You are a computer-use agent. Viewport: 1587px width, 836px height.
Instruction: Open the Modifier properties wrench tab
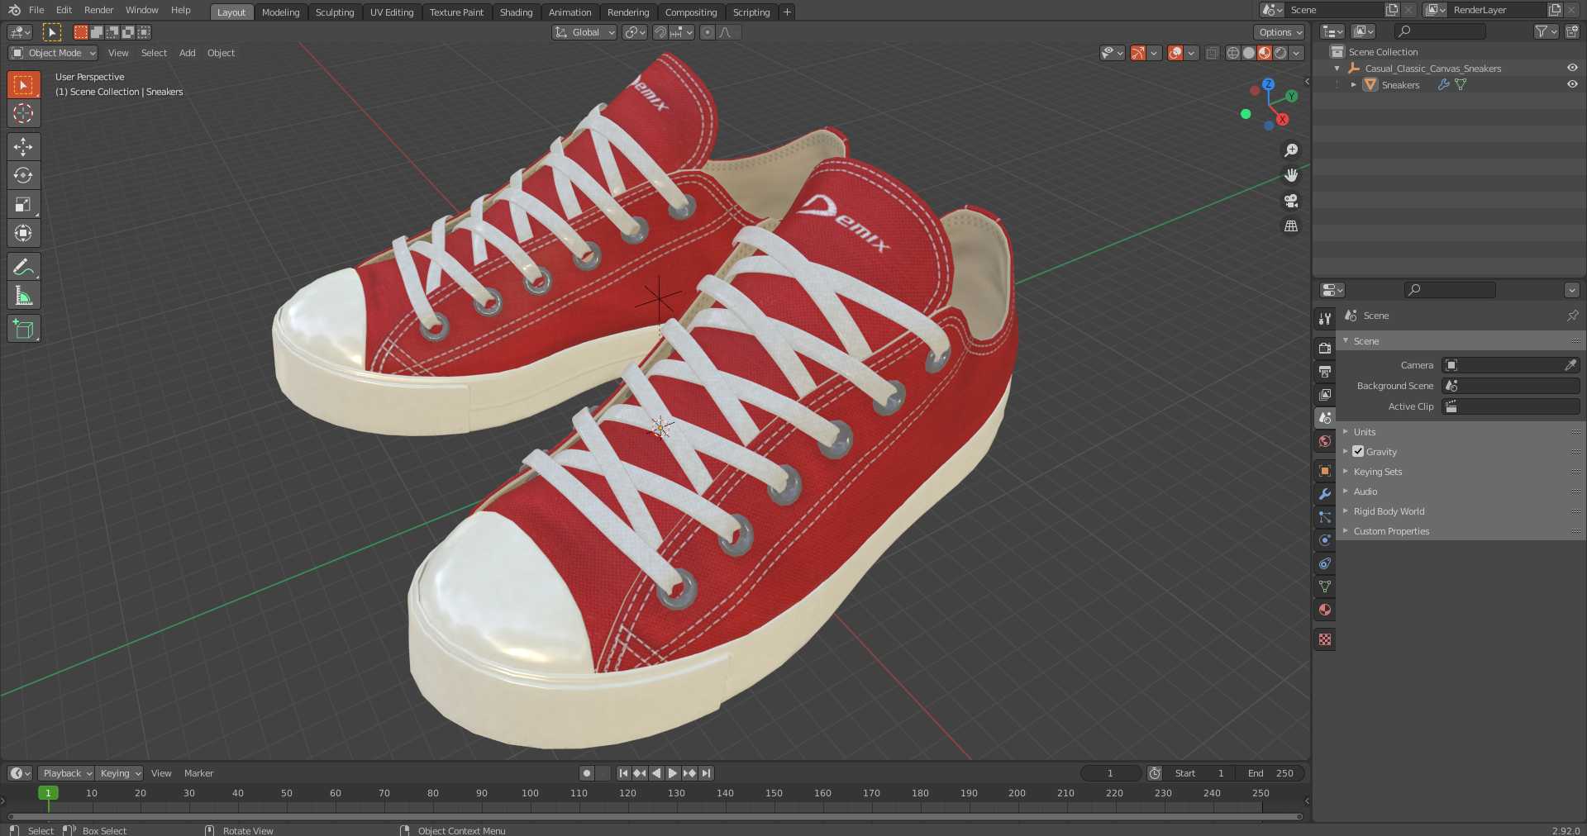point(1325,493)
